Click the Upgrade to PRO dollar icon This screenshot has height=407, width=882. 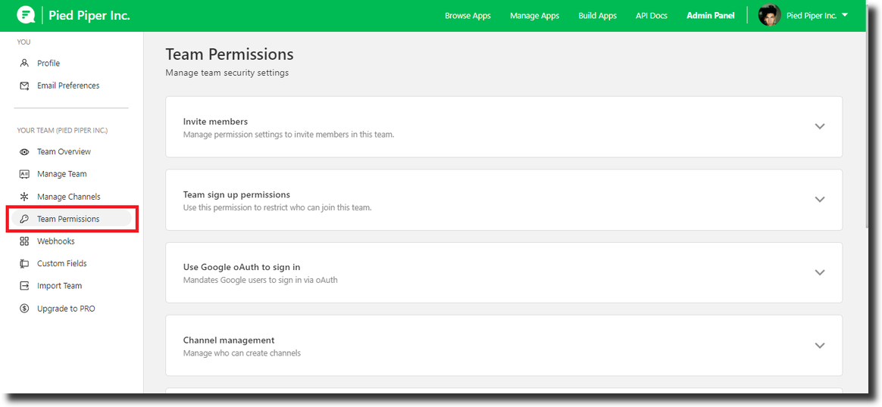click(24, 308)
